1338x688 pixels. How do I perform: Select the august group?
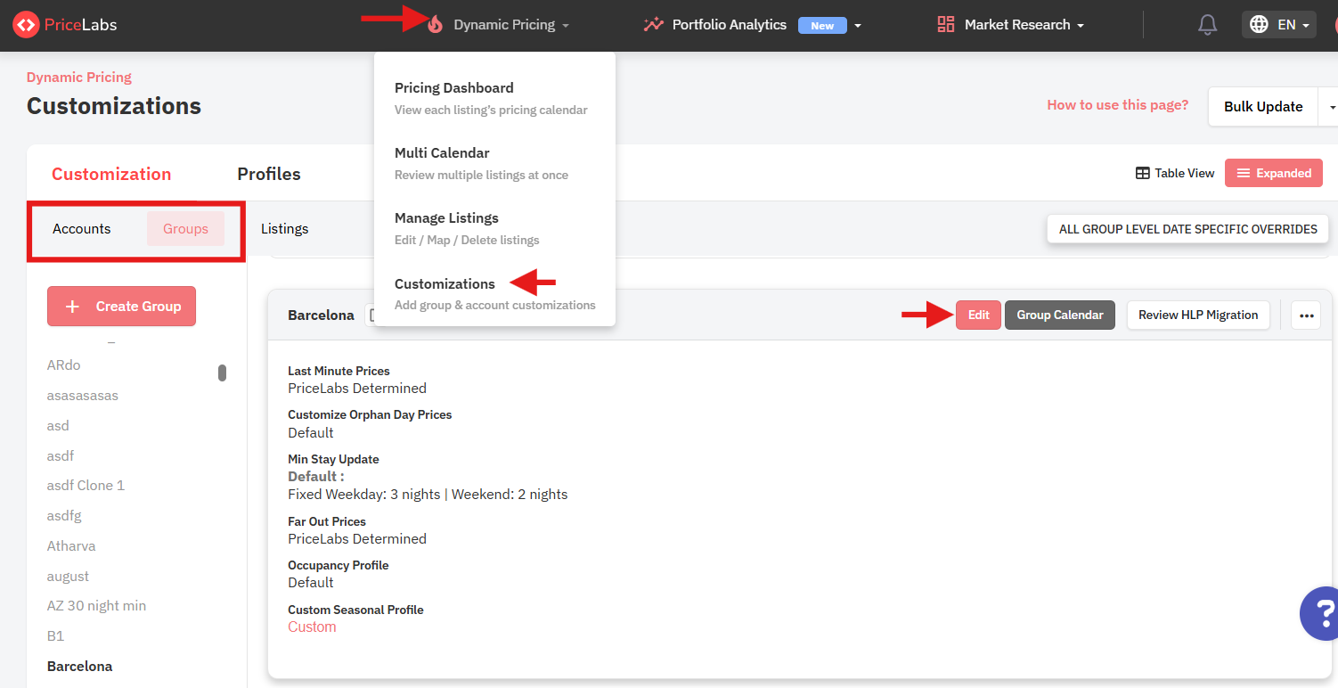click(68, 577)
